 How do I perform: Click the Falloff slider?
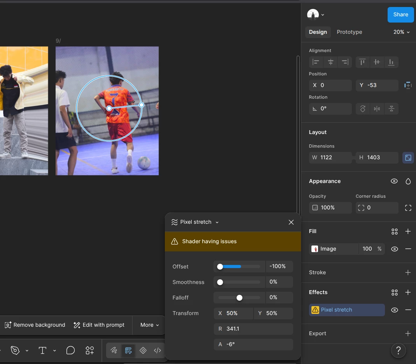coord(239,298)
